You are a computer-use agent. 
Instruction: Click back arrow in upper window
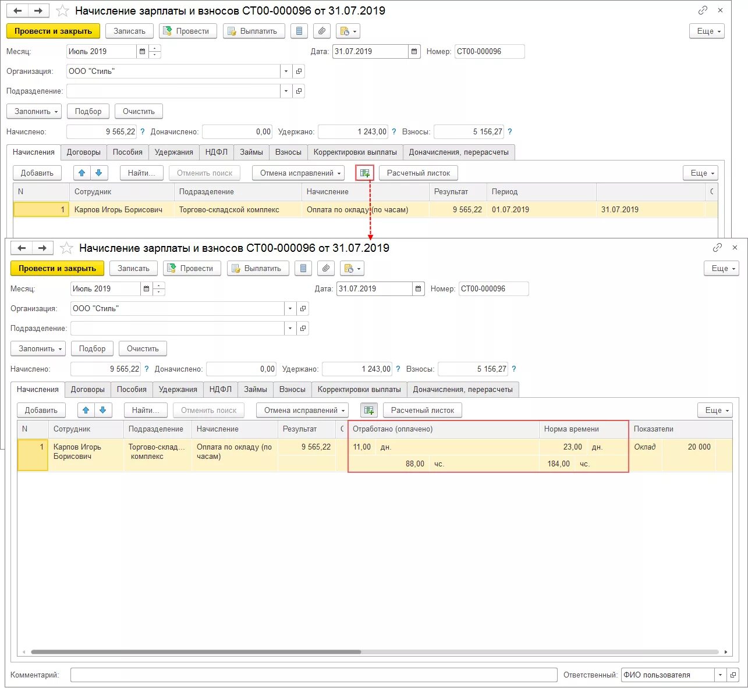tap(17, 11)
